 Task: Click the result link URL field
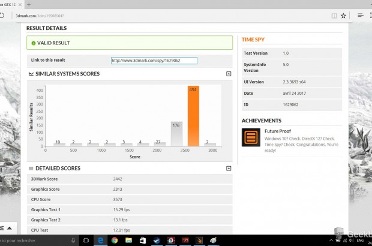point(154,60)
